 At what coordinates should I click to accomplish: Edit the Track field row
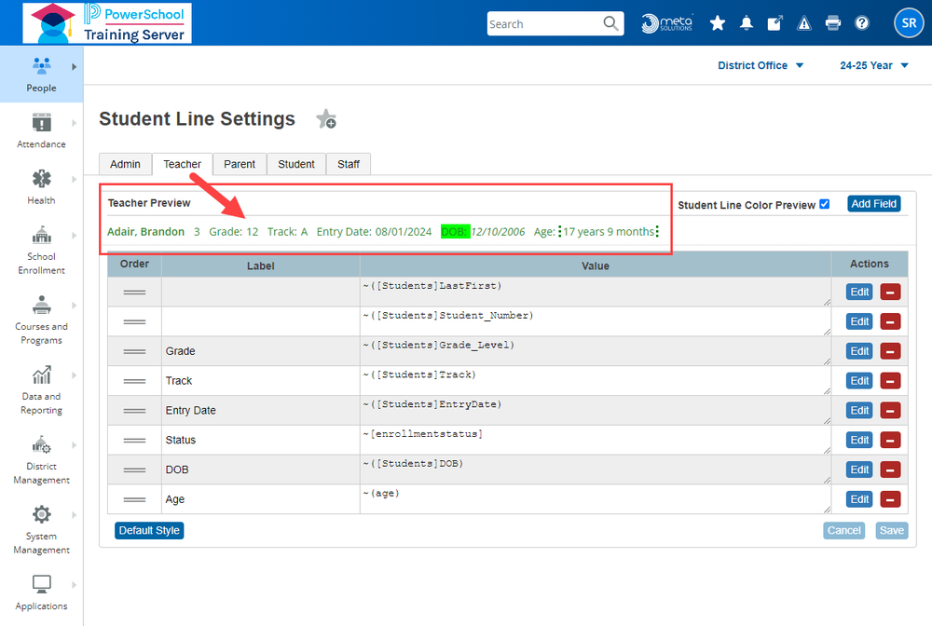coord(859,381)
